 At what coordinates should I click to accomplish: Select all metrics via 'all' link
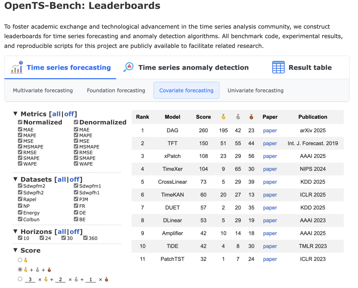[x=56, y=114]
